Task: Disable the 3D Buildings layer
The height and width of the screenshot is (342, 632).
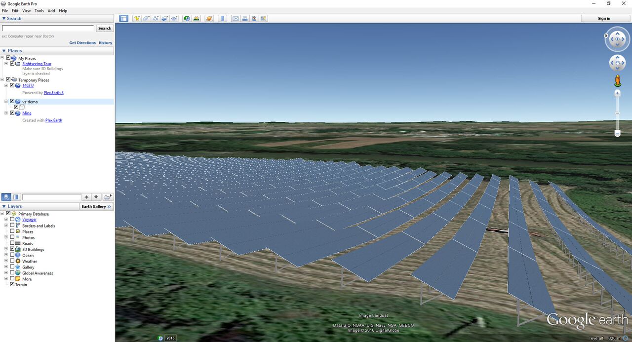Action: click(x=12, y=249)
